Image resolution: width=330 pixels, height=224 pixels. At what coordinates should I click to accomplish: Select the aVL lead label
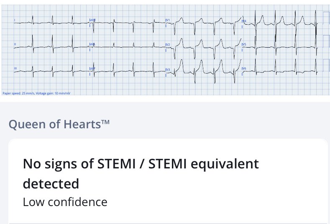click(92, 44)
